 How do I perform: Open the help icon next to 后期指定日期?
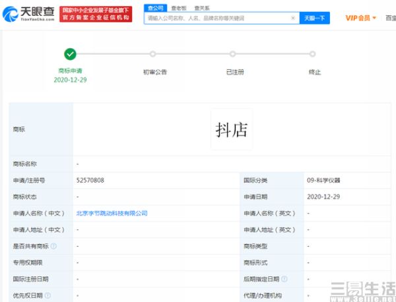tap(284, 279)
